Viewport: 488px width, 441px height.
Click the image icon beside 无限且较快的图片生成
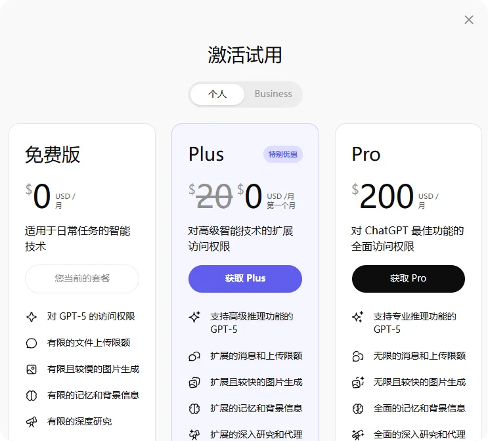[357, 383]
